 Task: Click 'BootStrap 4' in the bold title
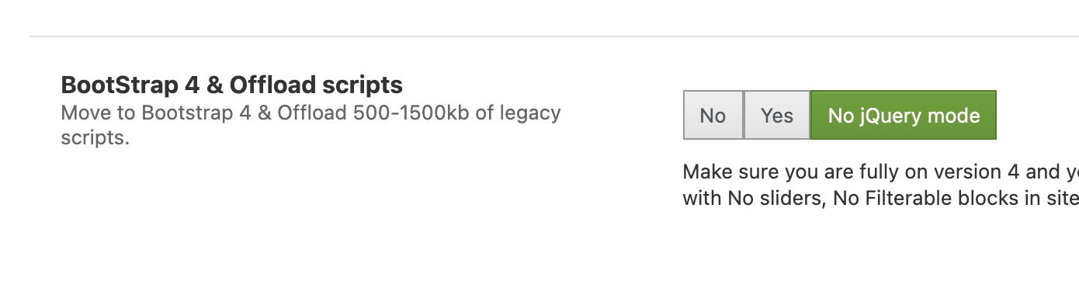pyautogui.click(x=129, y=85)
